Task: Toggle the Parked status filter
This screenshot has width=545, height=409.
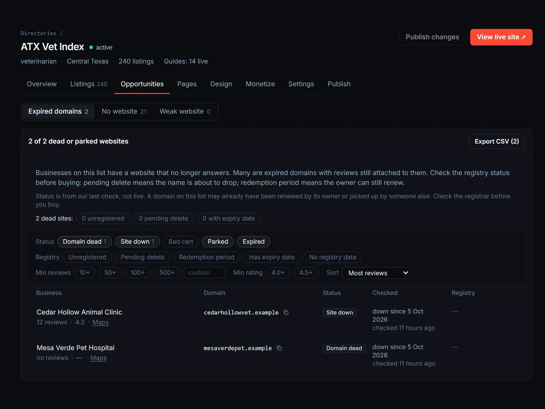Action: [x=218, y=241]
